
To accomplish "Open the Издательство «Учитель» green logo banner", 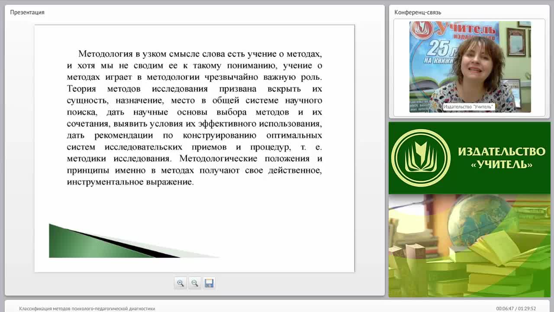I will (470, 158).
